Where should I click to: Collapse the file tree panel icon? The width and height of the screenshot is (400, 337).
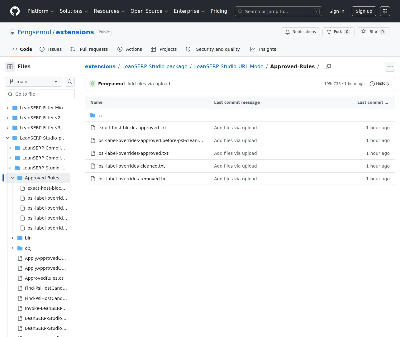[x=10, y=67]
